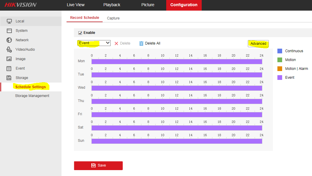
Task: Open Storage Management in sidebar
Action: [32, 96]
